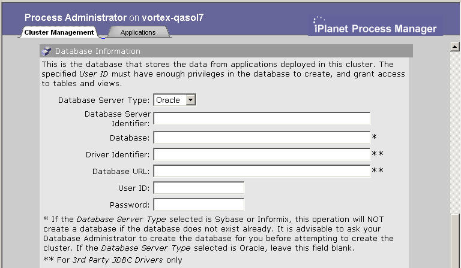Click the Process Administrator title text

[76, 17]
